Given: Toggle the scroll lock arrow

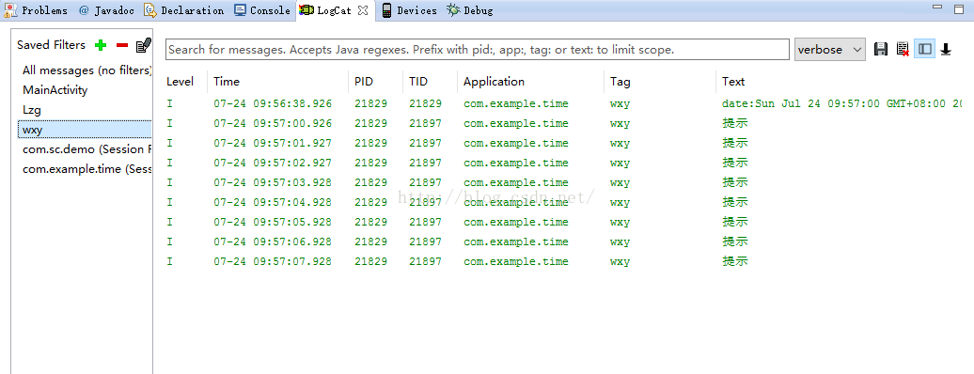Looking at the screenshot, I should [946, 49].
